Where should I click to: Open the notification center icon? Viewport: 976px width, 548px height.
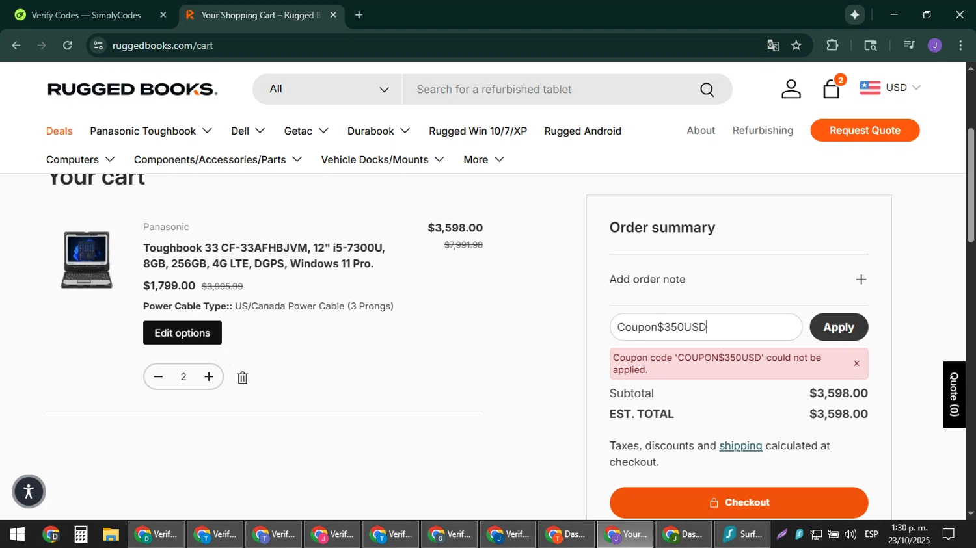pos(949,534)
